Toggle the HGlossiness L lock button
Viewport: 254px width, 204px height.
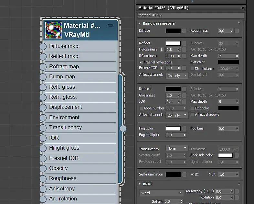click(162, 50)
